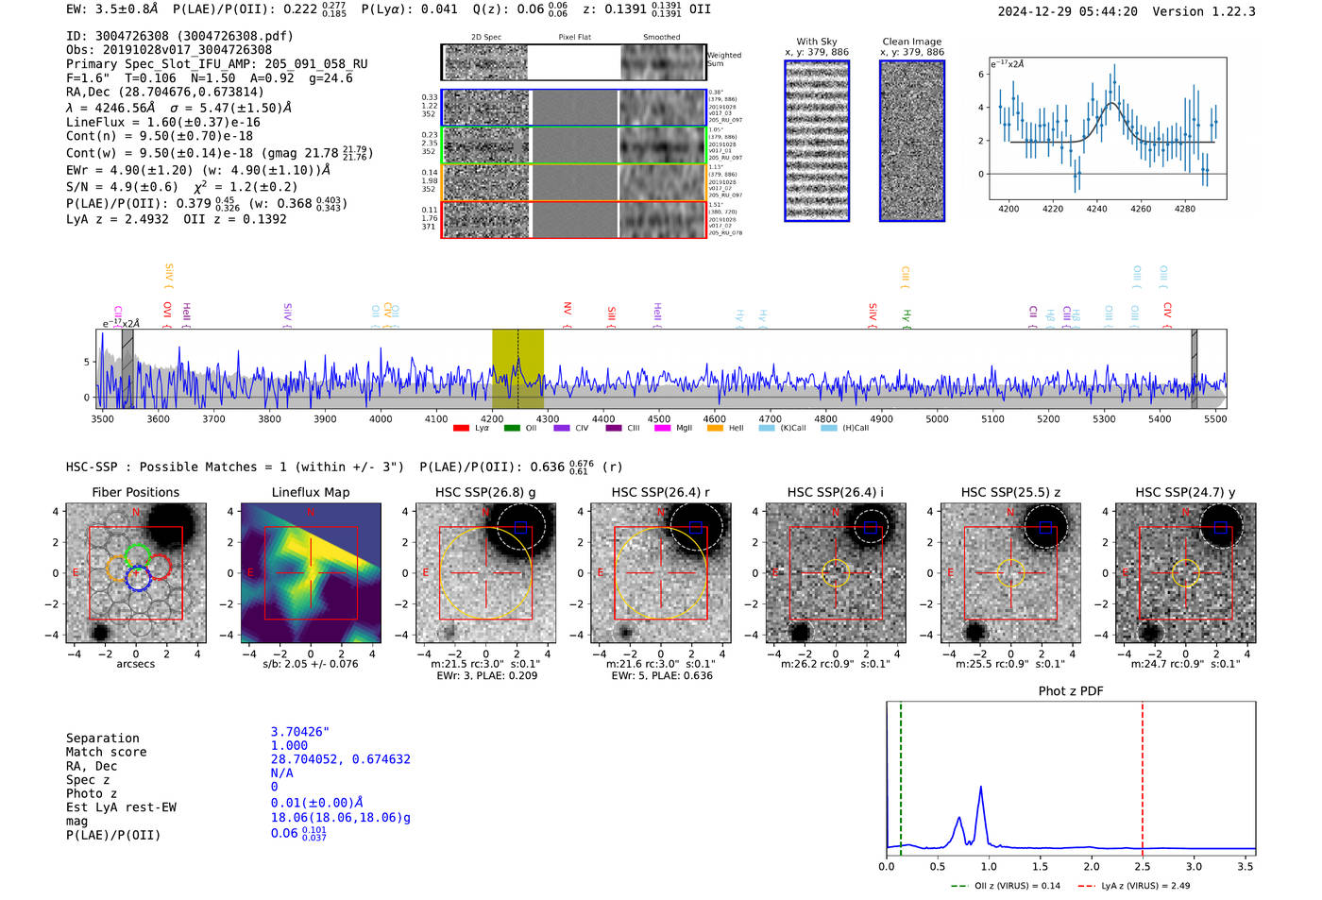Select the Fiber Positions image panel
Image resolution: width=1322 pixels, height=900 pixels.
click(136, 573)
